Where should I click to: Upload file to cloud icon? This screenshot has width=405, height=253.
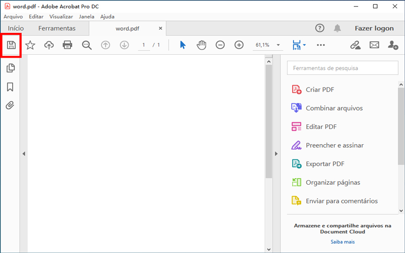[x=49, y=45]
